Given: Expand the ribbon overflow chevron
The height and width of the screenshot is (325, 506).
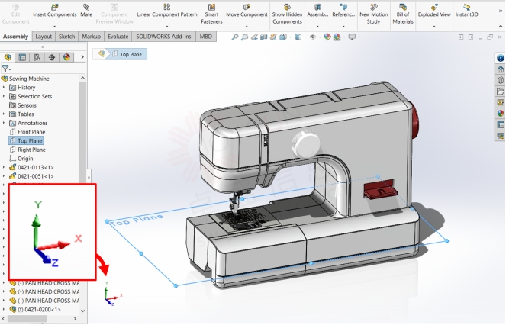Looking at the screenshot, I should 501,11.
